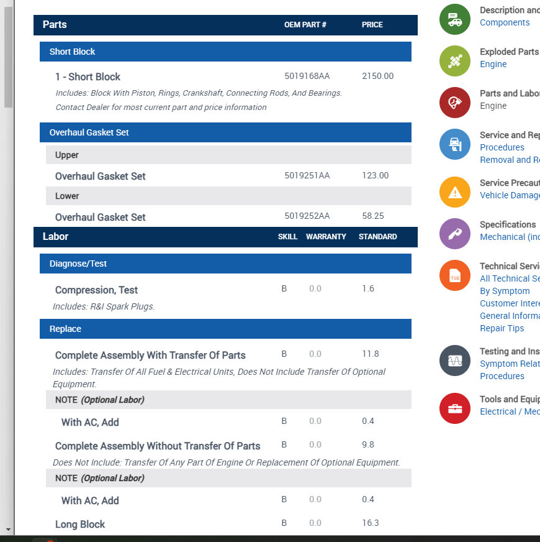The width and height of the screenshot is (540, 542).
Task: Open the Testing and Inspection waveform icon
Action: click(455, 361)
